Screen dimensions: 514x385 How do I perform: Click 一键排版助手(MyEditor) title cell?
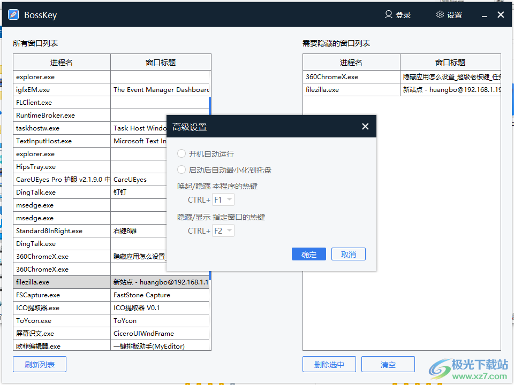[160, 345]
